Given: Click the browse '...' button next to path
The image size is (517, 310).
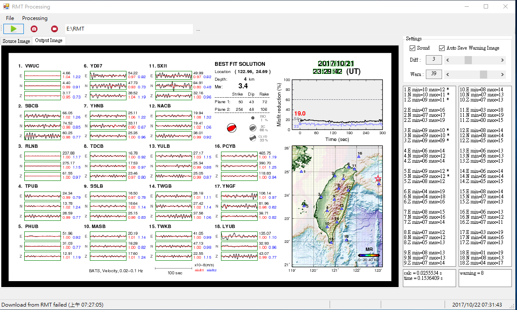Looking at the screenshot, I should point(198,29).
